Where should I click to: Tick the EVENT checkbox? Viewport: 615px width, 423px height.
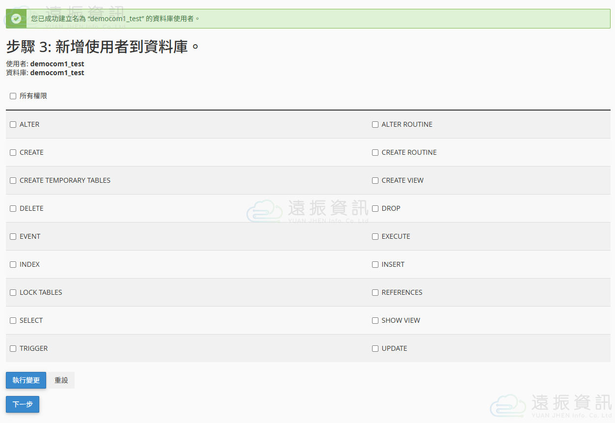coord(13,237)
